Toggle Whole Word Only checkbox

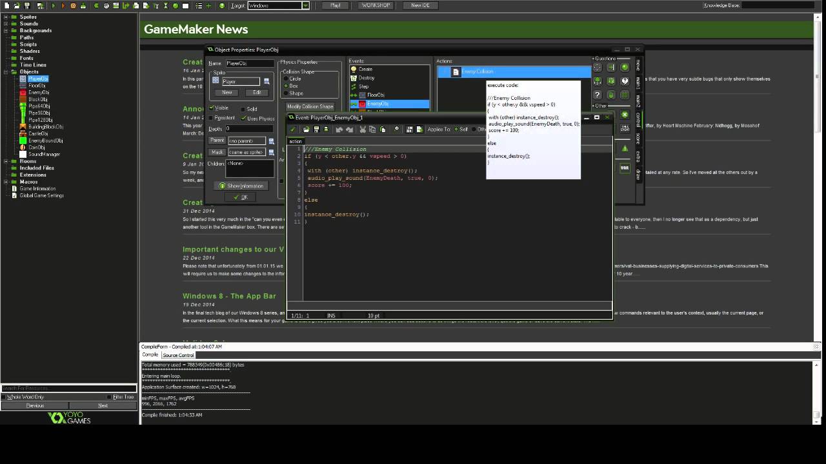tap(4, 397)
